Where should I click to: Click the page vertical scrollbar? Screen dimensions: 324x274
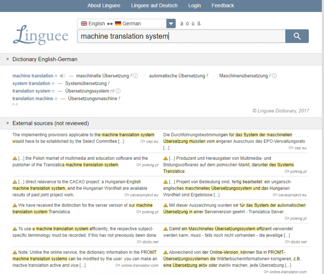point(323,137)
